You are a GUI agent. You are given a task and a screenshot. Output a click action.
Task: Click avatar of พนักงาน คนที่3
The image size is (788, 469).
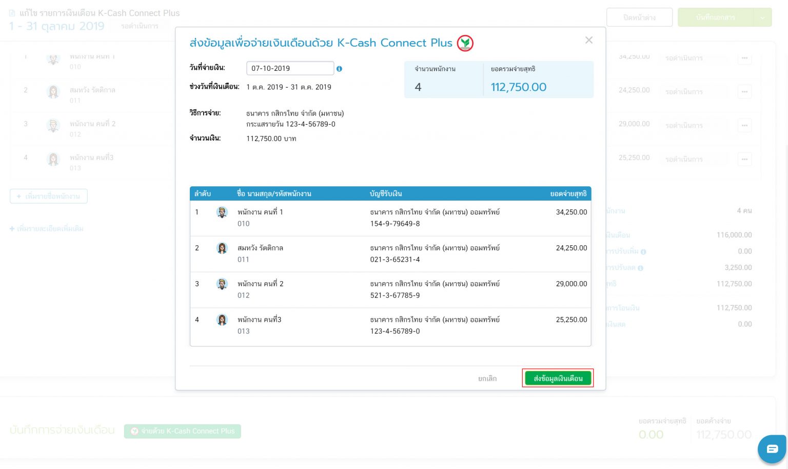coord(222,320)
